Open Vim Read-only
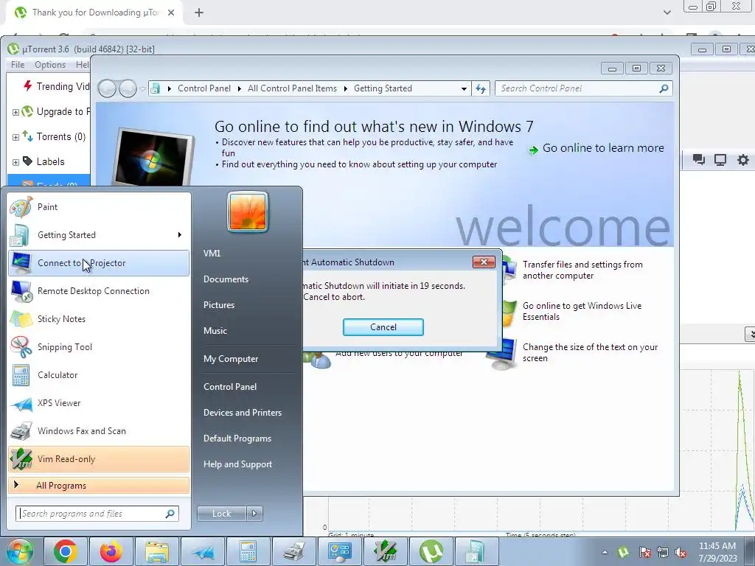 click(x=99, y=458)
